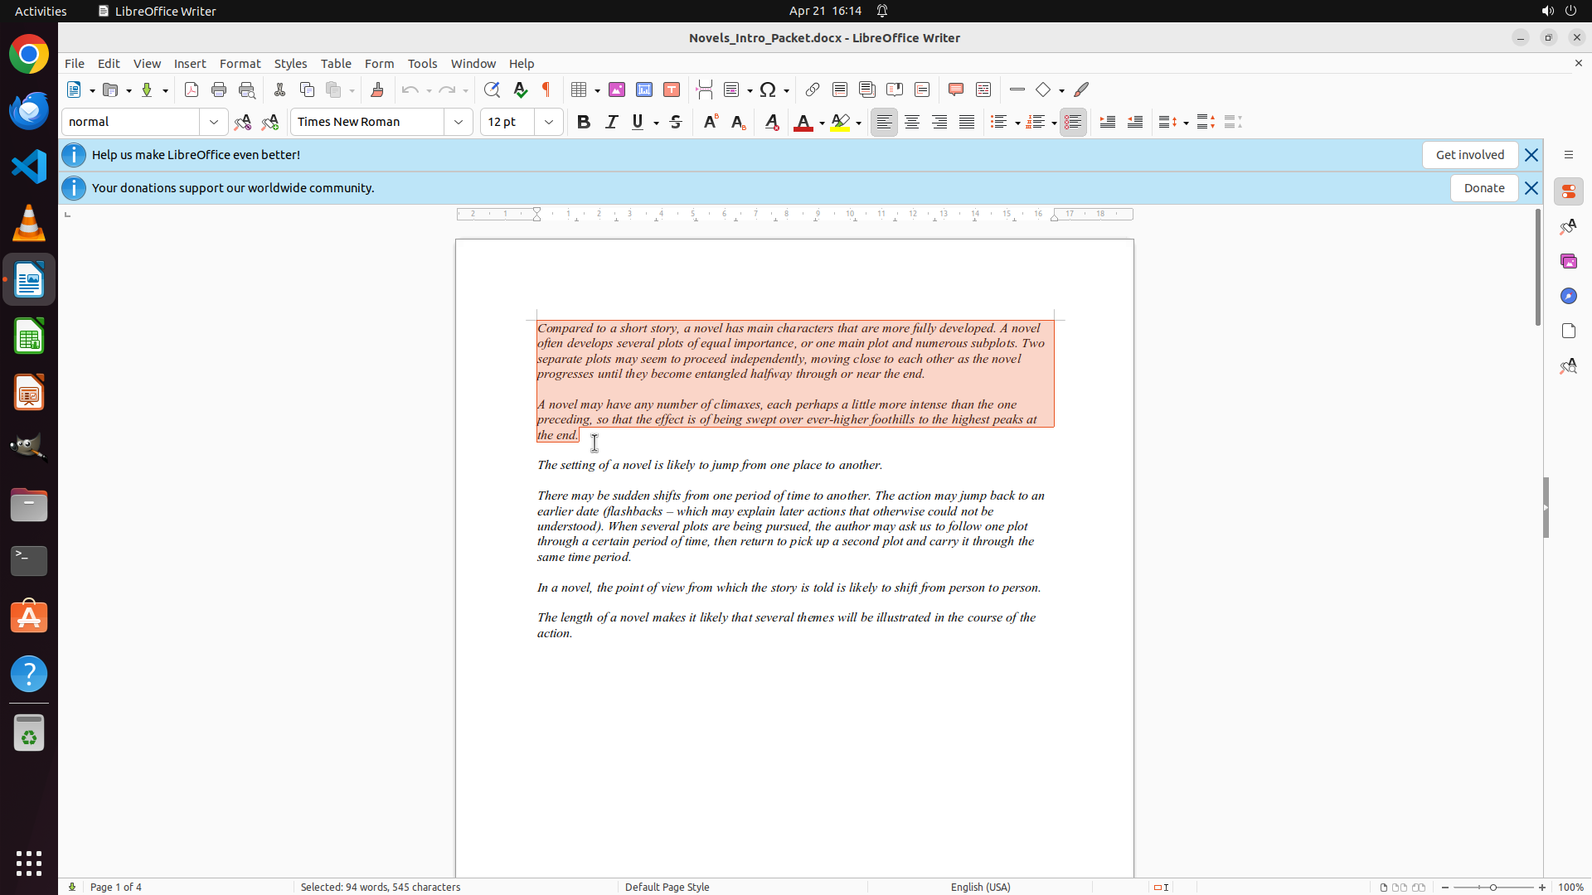Insert an image using toolbar icon

click(x=617, y=89)
